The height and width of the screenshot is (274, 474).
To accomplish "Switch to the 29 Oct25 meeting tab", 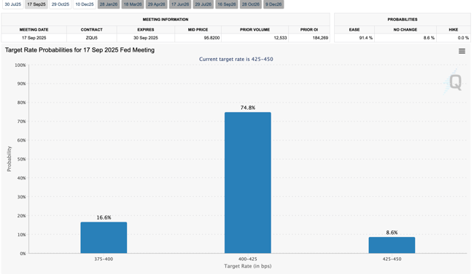I will tap(60, 4).
